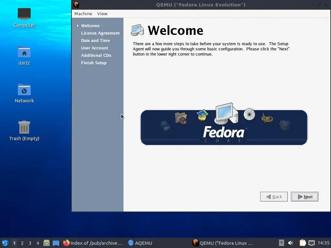This screenshot has height=248, width=331.
Task: Open the file manager icon in taskbar
Action: pyautogui.click(x=47, y=243)
